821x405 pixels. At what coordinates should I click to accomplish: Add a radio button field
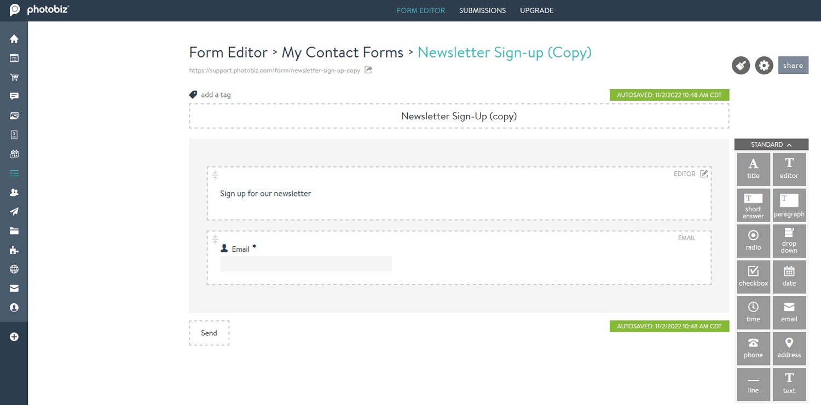(x=753, y=241)
